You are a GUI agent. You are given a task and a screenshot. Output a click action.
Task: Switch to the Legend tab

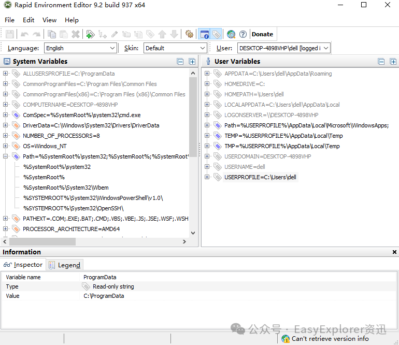tap(65, 265)
